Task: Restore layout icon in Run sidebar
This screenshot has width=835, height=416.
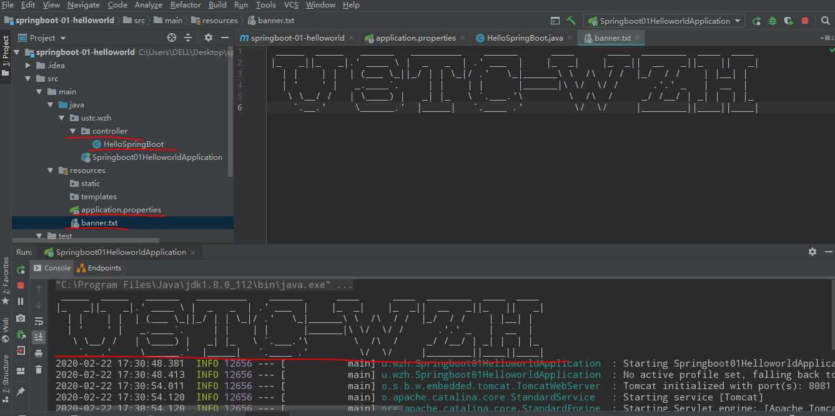Action: 21,370
